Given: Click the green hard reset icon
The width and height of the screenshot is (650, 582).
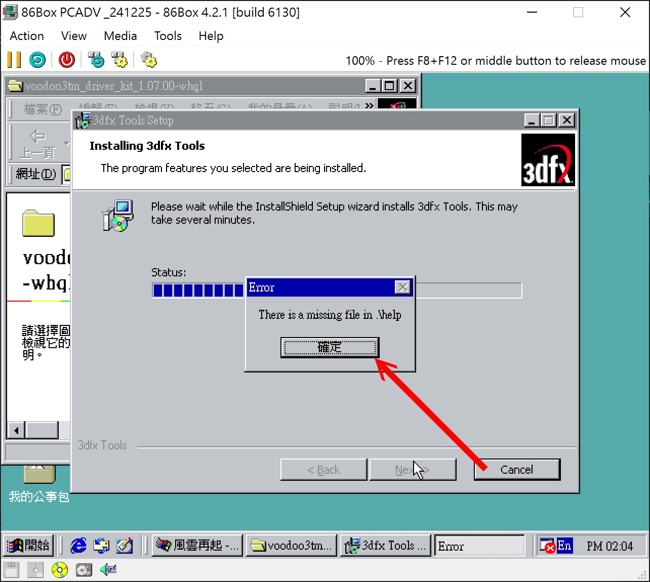Looking at the screenshot, I should click(37, 60).
